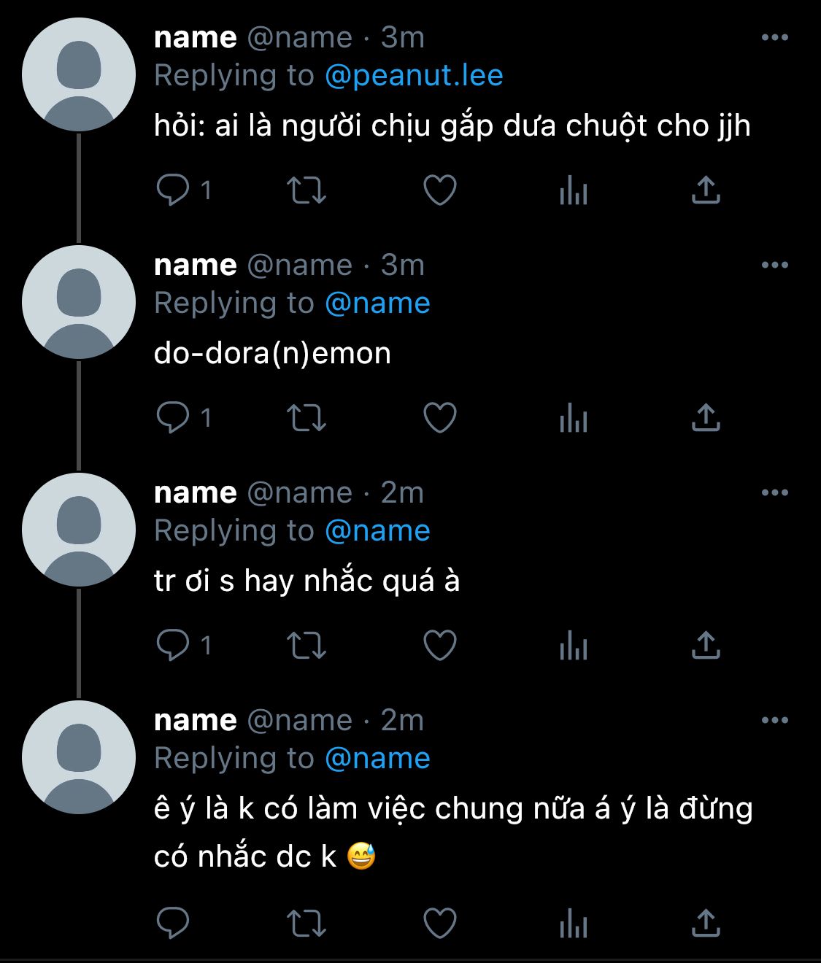Retweet the 'tr ơi s hay nhắc' tweet
This screenshot has height=963, width=821.
tap(307, 646)
